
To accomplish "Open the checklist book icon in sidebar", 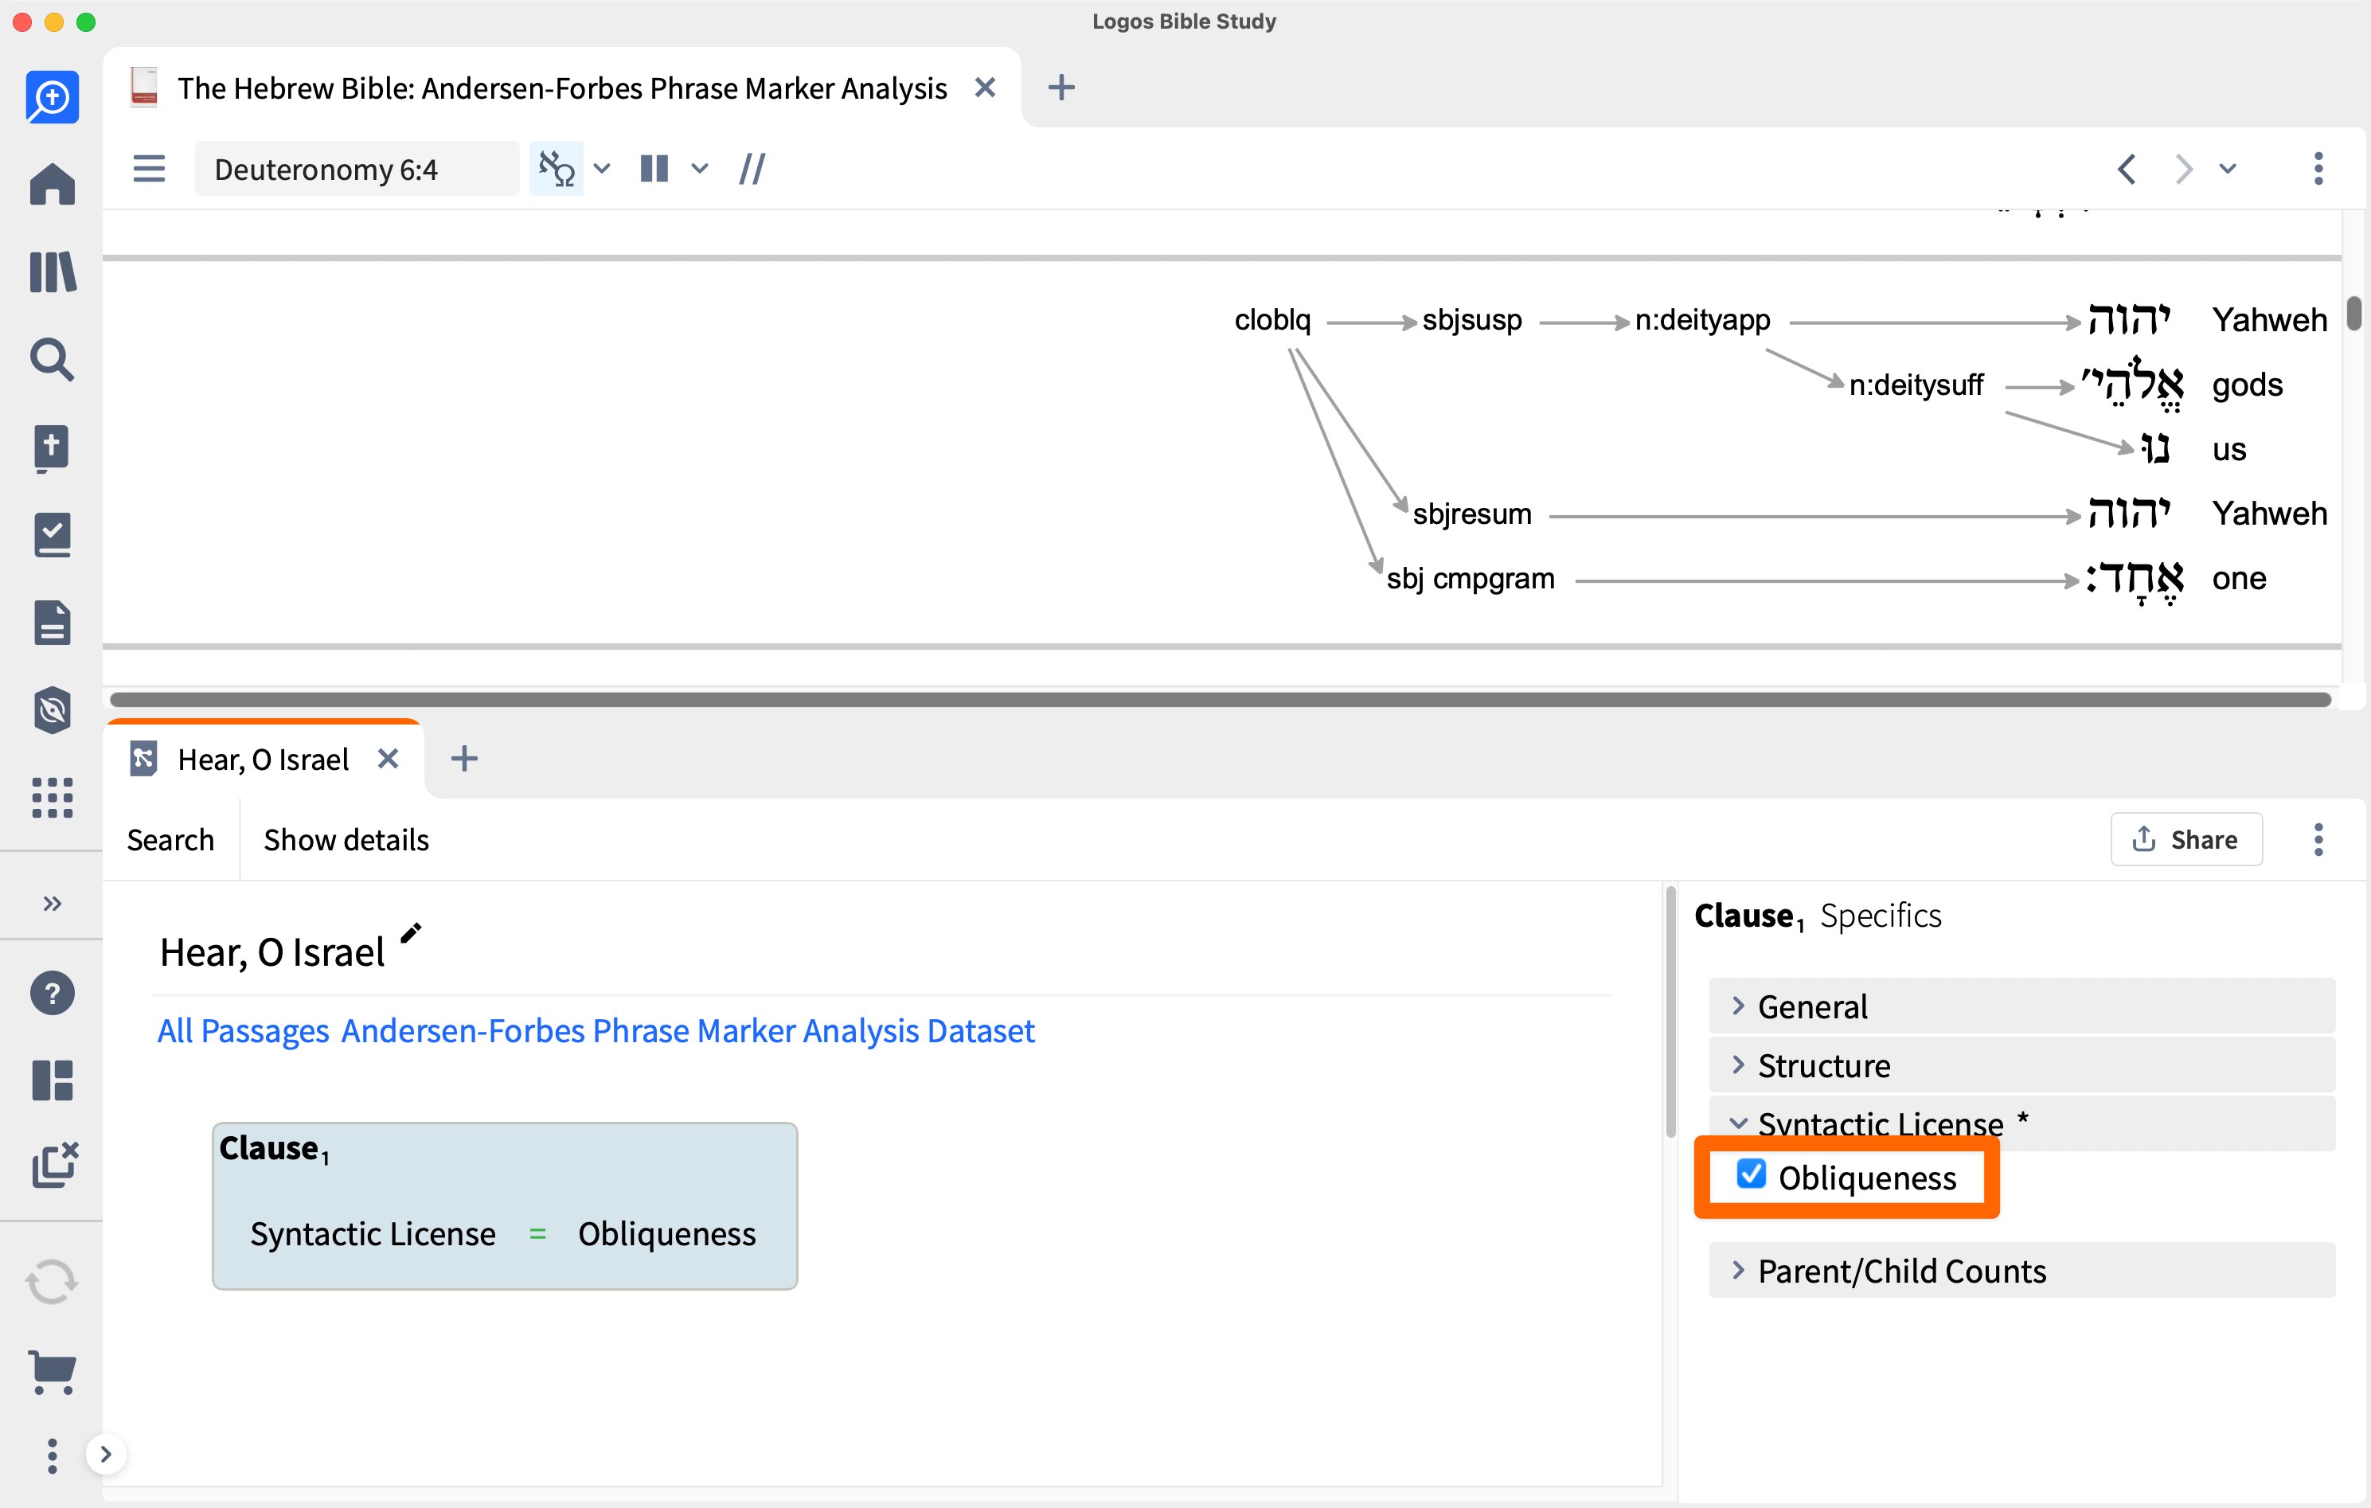I will [x=53, y=535].
